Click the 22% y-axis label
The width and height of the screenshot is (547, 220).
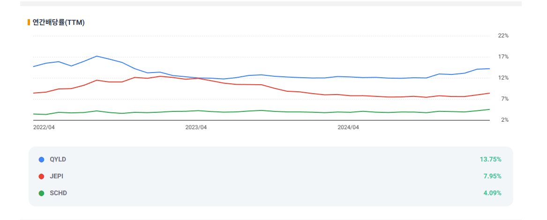(503, 36)
